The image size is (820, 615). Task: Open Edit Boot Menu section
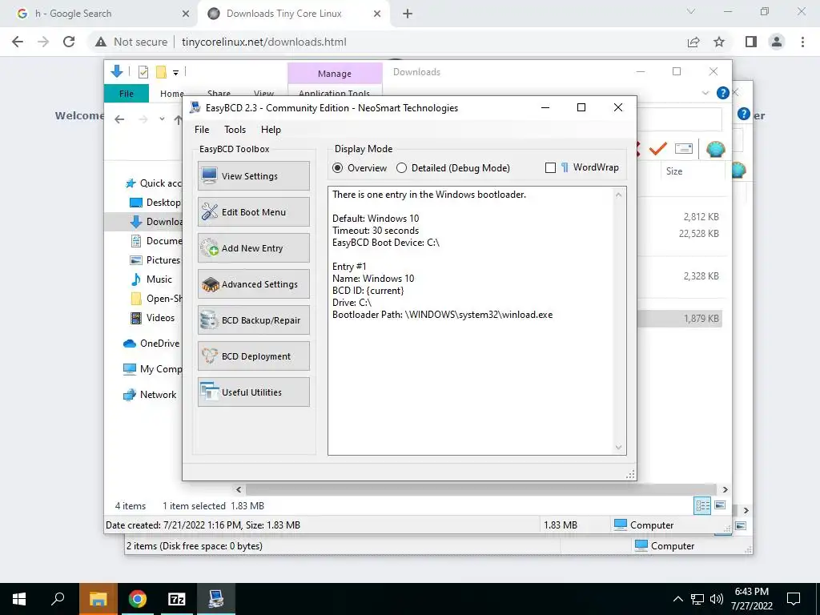click(x=254, y=211)
